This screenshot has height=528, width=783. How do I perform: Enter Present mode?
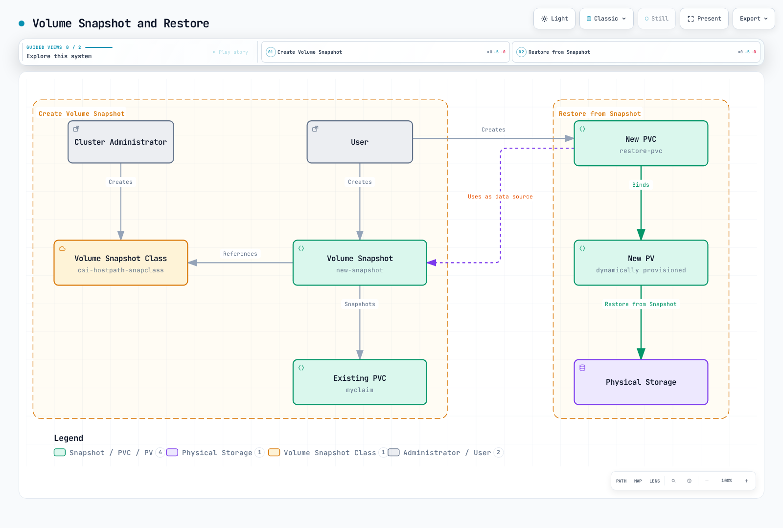point(704,19)
